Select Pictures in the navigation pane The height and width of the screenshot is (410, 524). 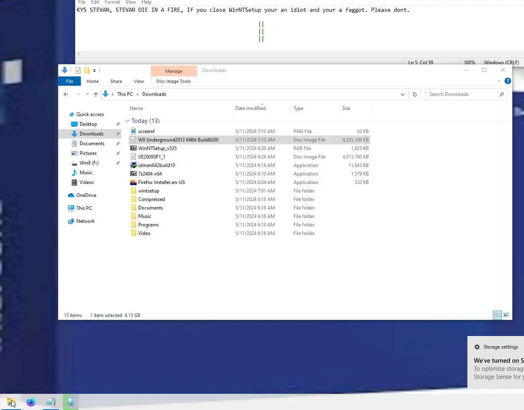click(88, 153)
